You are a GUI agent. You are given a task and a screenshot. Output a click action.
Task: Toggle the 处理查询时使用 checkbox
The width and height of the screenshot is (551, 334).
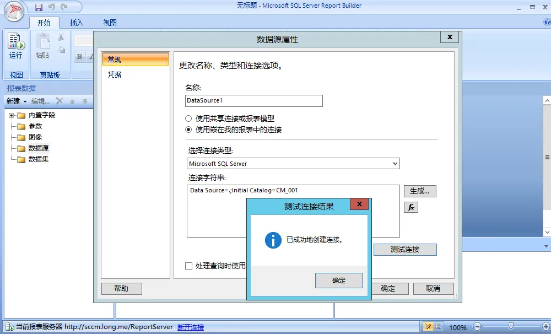(188, 266)
